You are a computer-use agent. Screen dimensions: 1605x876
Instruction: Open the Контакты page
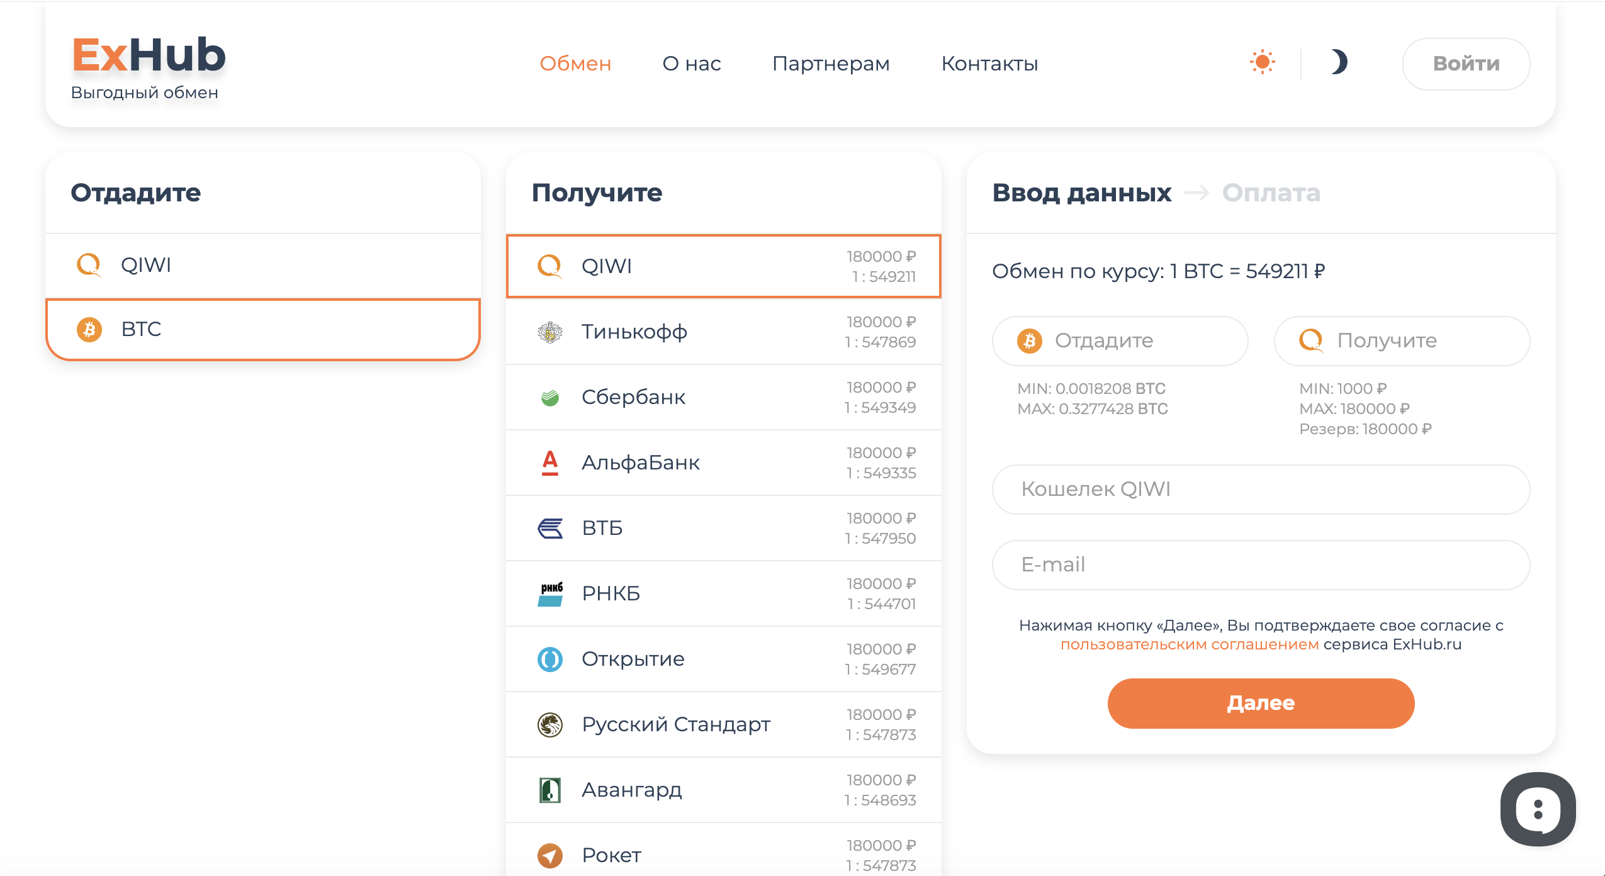[989, 64]
